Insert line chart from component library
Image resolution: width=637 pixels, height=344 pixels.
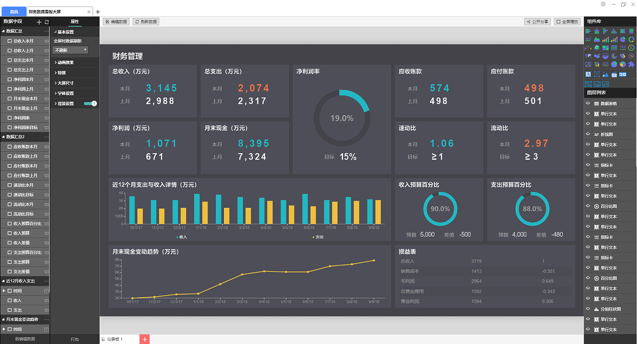(588, 39)
